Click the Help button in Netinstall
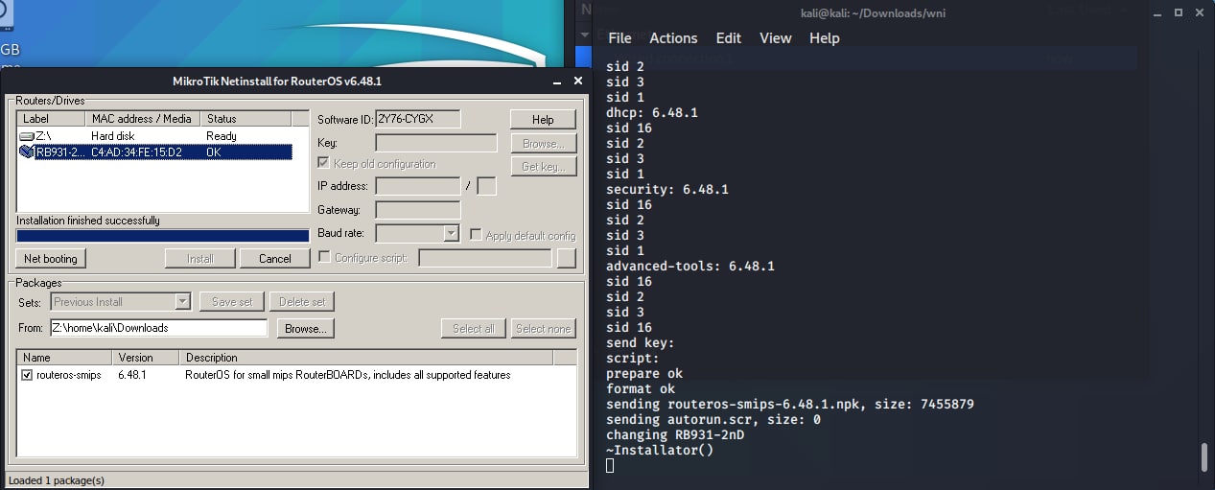 (x=543, y=120)
